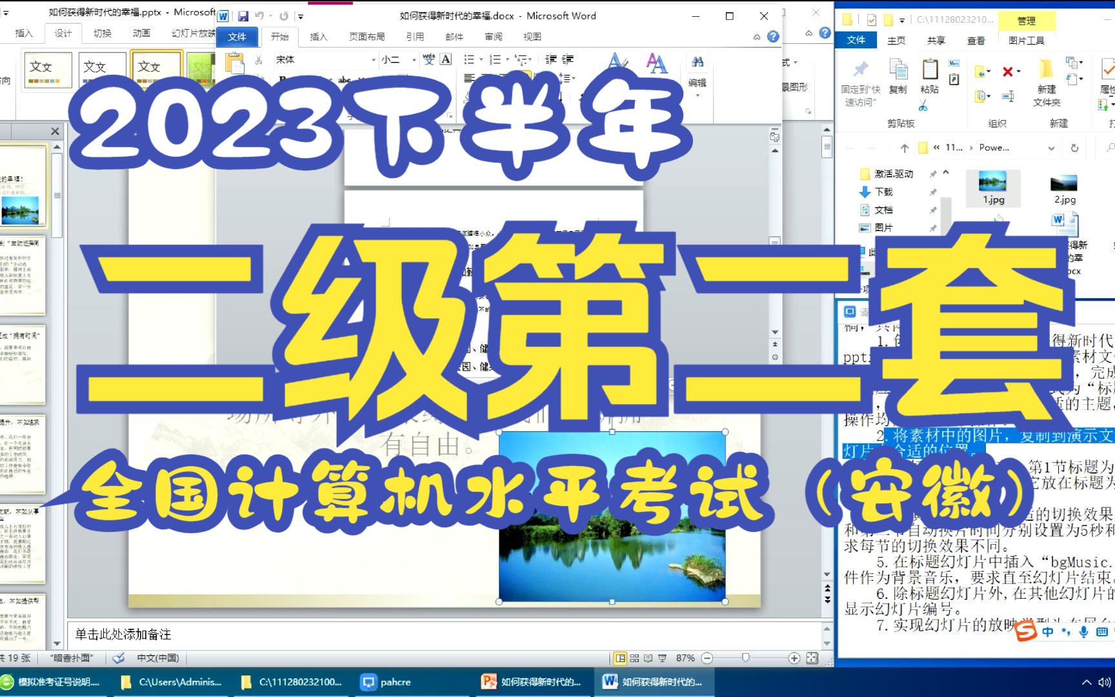
Task: Apply numbered list in Word
Action: pyautogui.click(x=495, y=59)
